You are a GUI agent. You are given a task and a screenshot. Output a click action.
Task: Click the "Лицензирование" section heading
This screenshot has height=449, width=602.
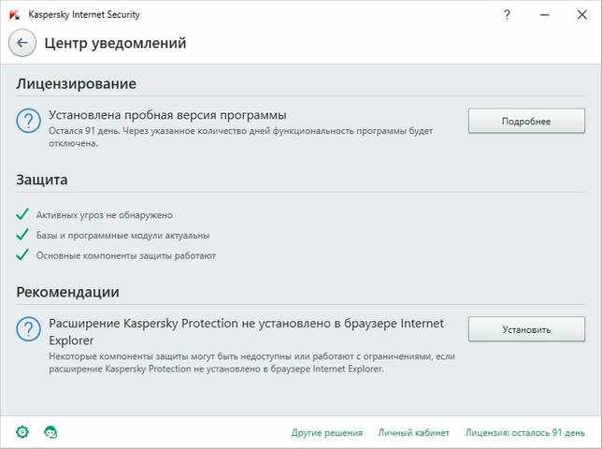[76, 84]
